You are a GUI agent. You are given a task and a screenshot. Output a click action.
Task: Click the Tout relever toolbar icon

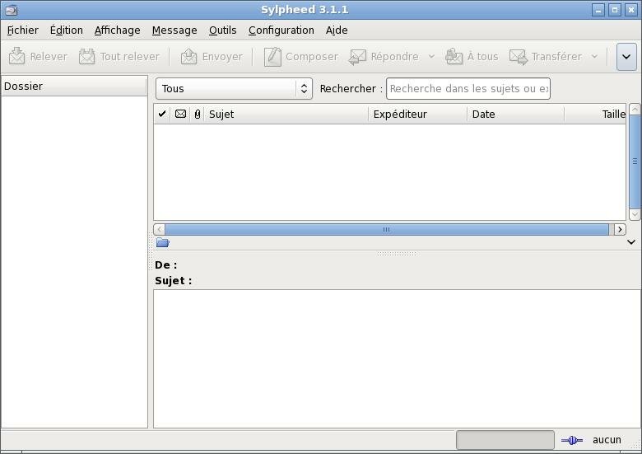coord(86,56)
